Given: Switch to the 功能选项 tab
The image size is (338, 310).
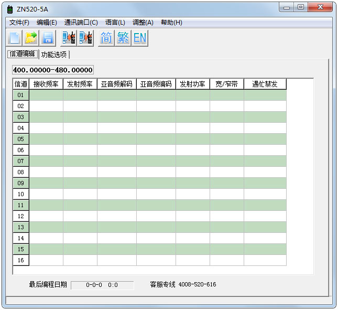Looking at the screenshot, I should [54, 55].
